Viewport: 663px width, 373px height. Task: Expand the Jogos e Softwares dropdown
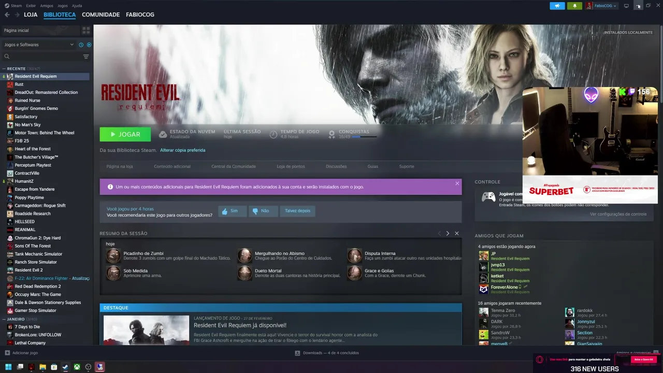pyautogui.click(x=39, y=45)
